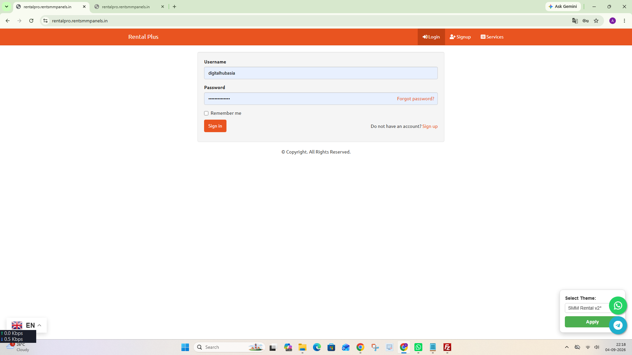Open Chrome's three-dot menu
This screenshot has width=632, height=355.
point(624,21)
